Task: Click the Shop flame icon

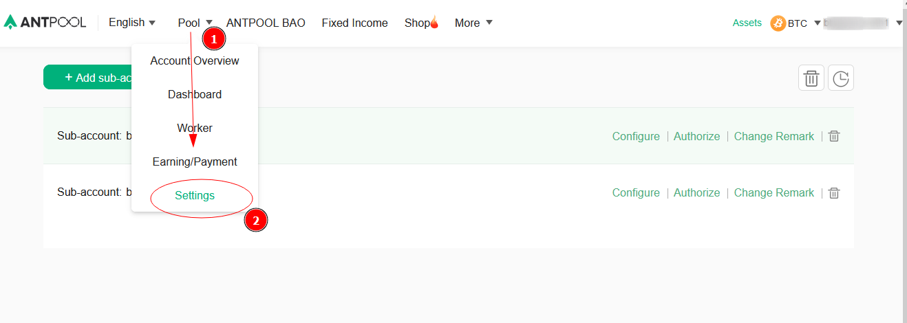Action: [434, 22]
